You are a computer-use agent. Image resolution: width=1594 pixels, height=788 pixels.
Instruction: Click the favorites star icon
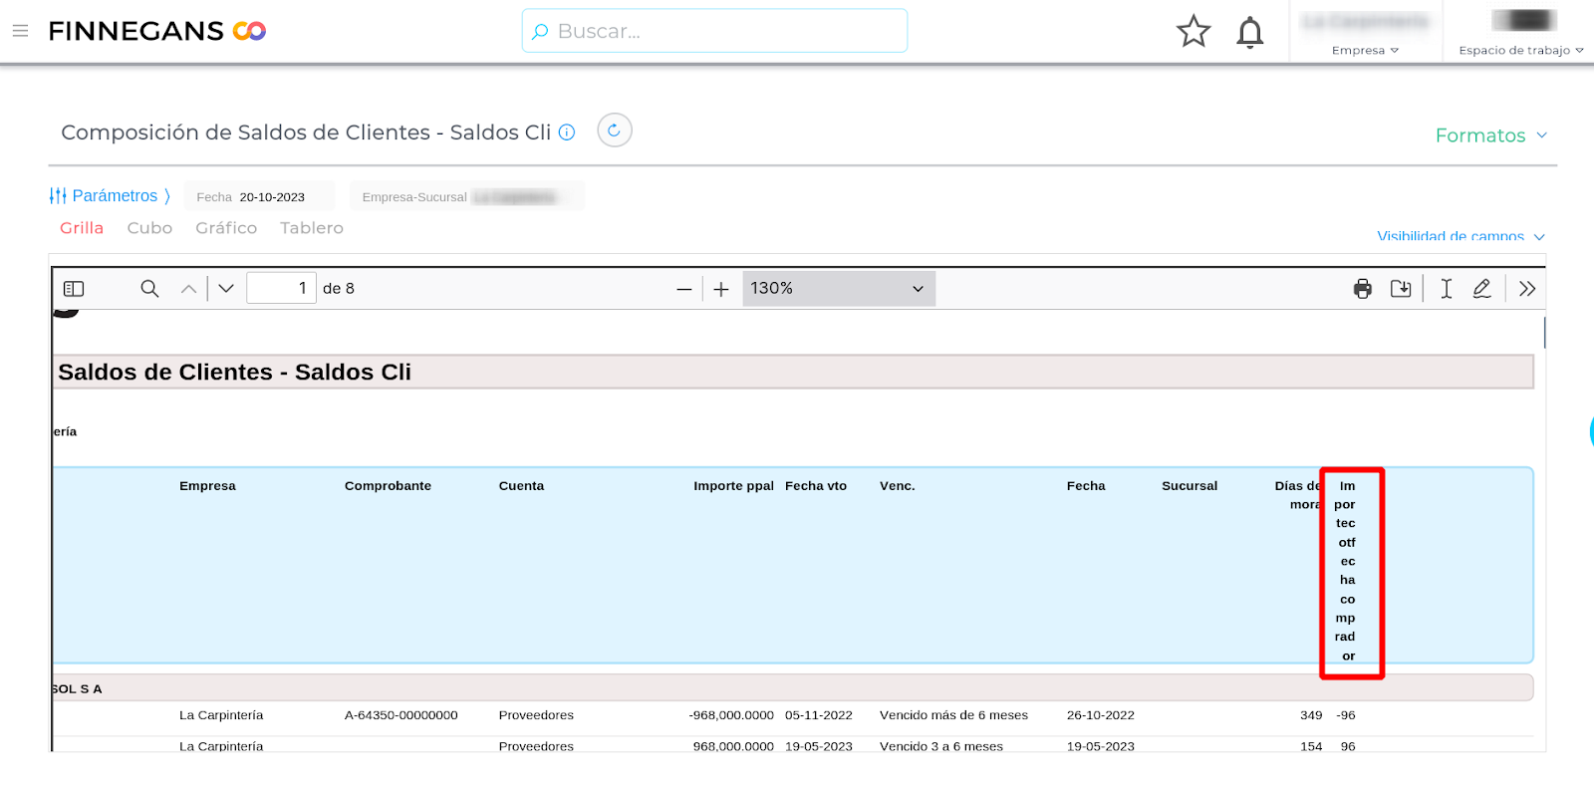[x=1193, y=32]
